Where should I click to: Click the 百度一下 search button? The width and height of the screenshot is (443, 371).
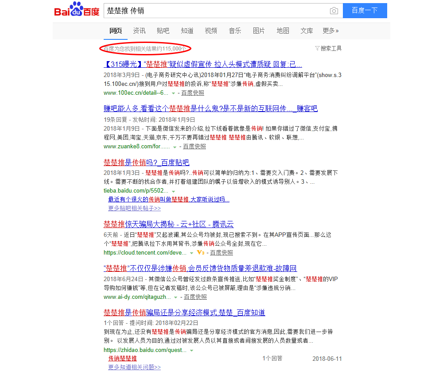pyautogui.click(x=365, y=11)
